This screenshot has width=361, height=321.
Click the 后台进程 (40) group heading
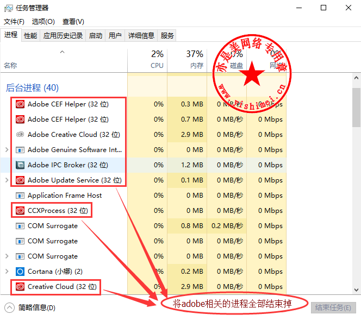pos(32,88)
